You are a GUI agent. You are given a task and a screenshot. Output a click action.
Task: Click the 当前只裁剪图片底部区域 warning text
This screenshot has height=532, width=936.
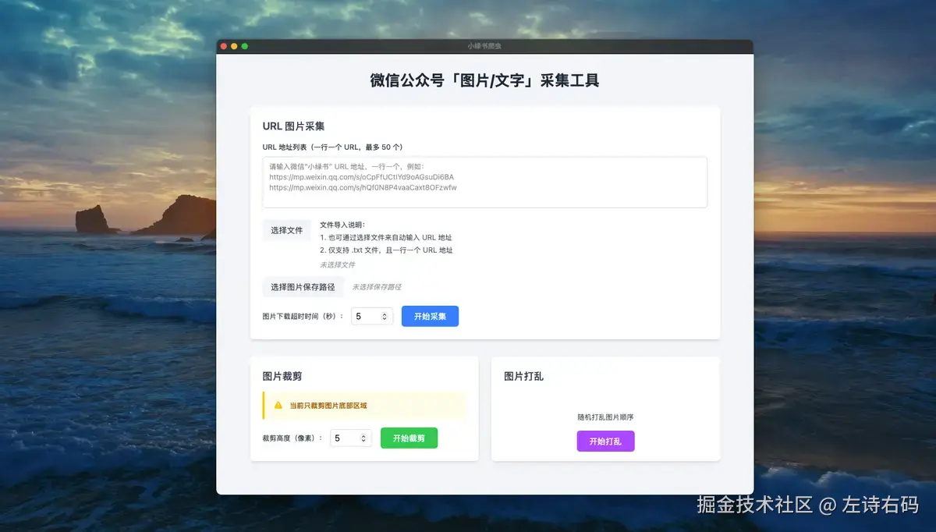[x=328, y=406]
